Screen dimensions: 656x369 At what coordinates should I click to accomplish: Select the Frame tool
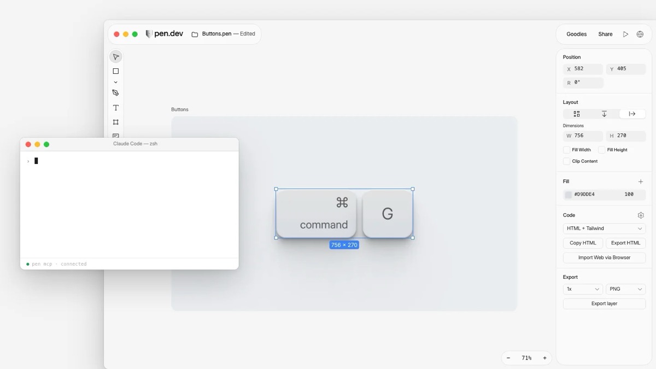click(x=115, y=122)
